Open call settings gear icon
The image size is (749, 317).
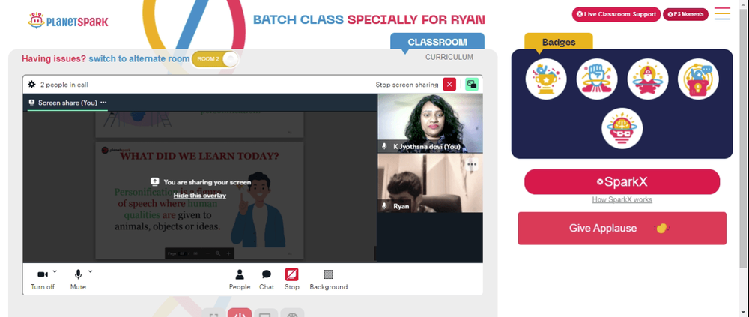(x=31, y=84)
